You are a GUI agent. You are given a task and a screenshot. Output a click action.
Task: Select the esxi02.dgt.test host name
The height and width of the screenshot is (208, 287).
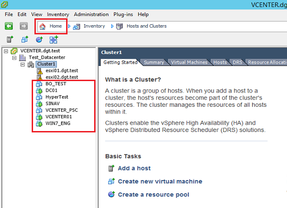click(62, 77)
